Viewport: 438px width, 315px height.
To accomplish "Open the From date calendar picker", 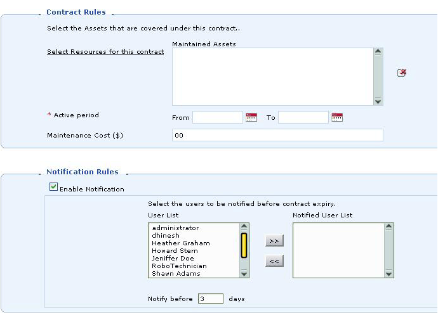I will point(251,117).
